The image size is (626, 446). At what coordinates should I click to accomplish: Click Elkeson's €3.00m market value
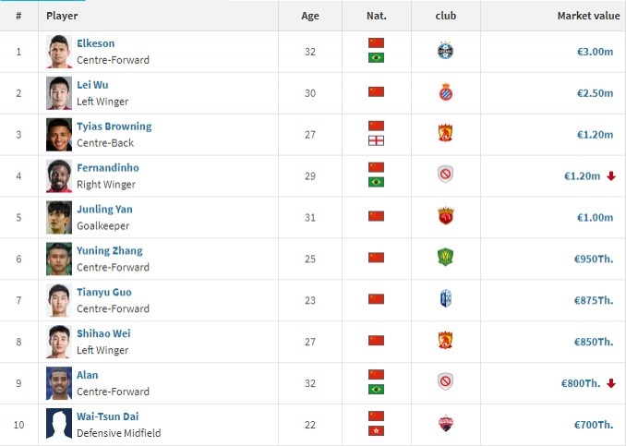click(x=595, y=52)
